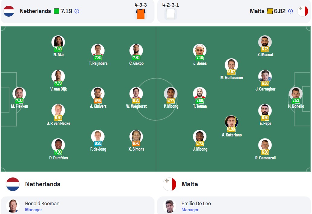Click the info icon beside Netherlands 7.19 rating
Screen dimensions: 312x214
click(77, 11)
